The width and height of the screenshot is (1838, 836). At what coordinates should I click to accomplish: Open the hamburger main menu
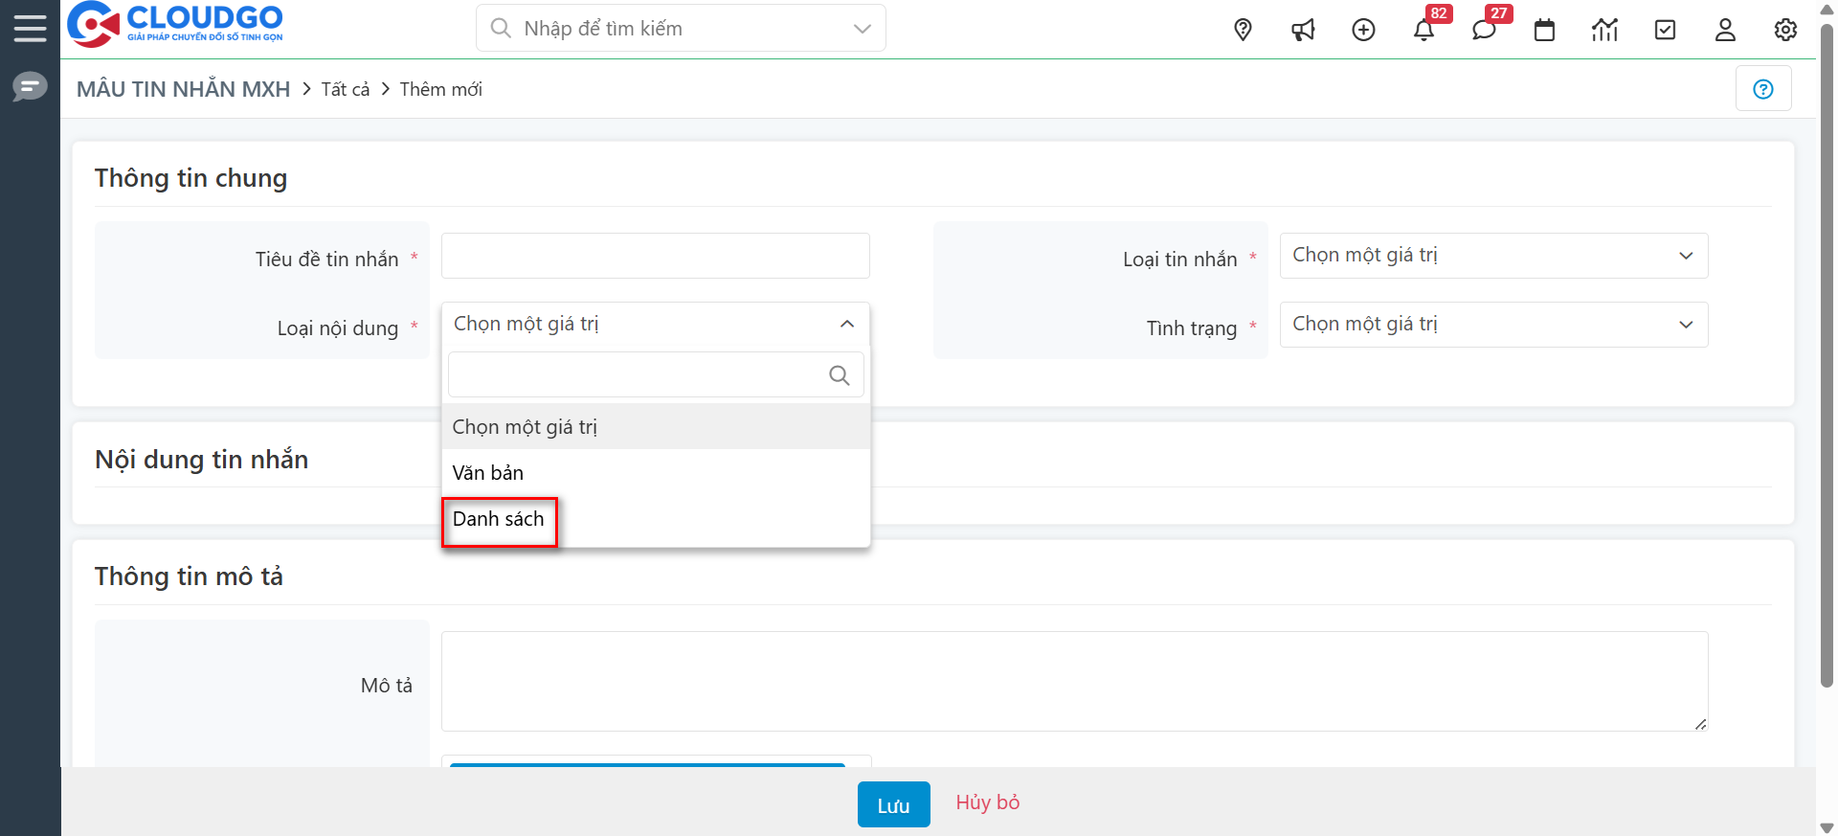(x=30, y=29)
